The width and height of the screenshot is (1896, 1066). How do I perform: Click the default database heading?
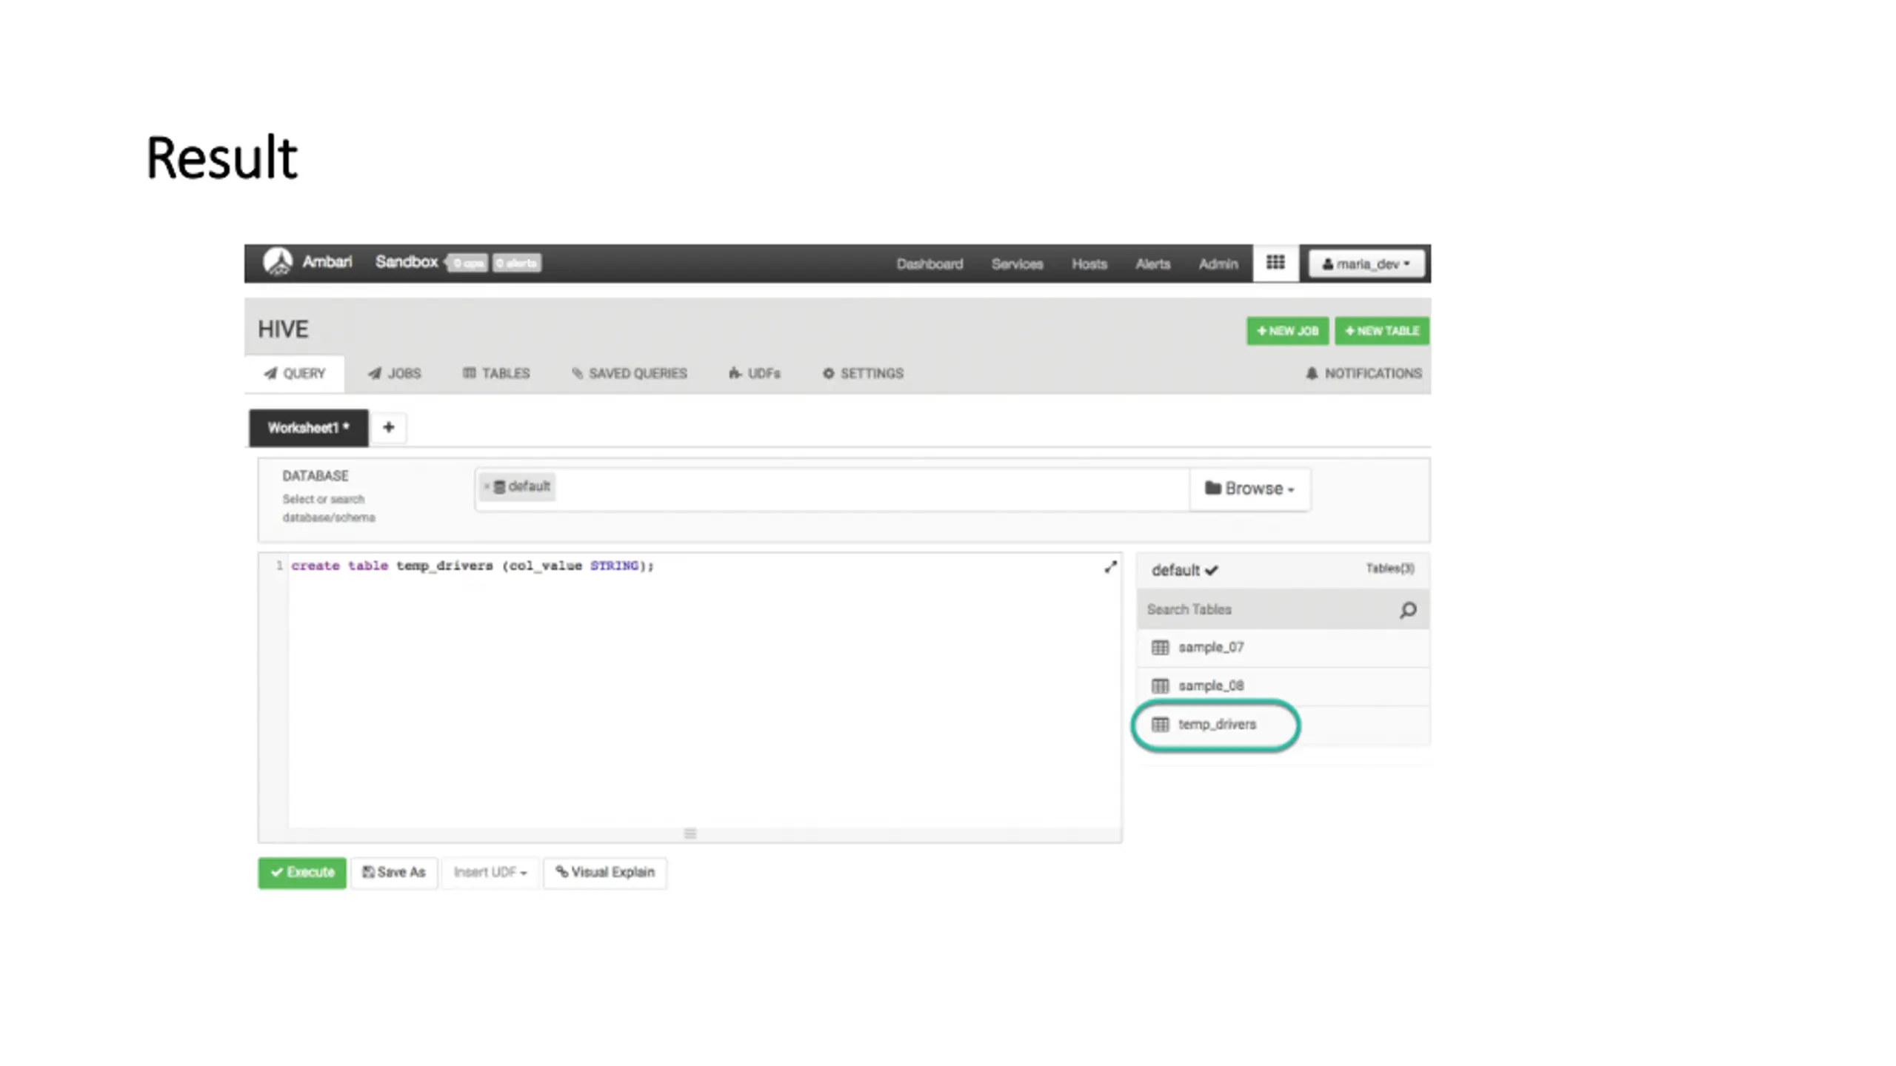point(1184,571)
